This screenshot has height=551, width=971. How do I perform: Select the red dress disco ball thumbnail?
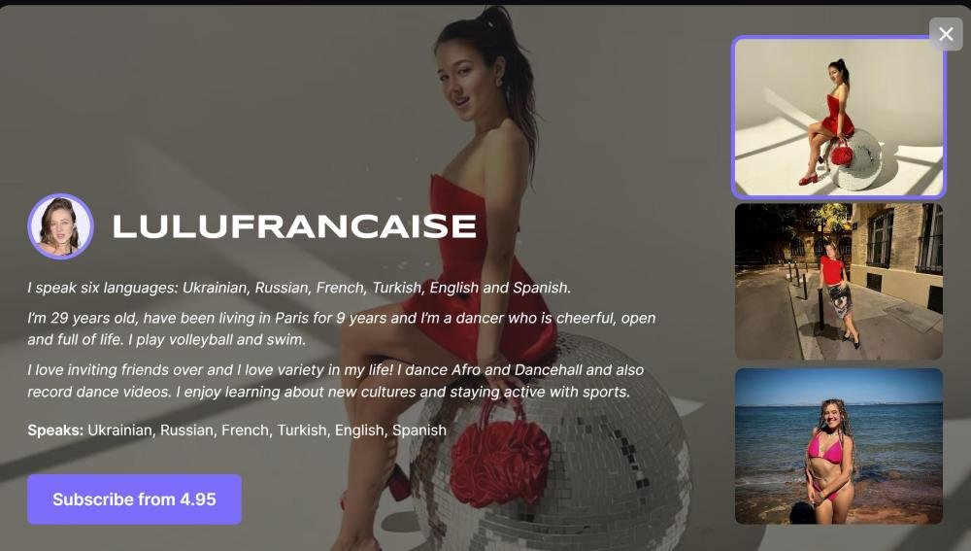click(x=839, y=118)
